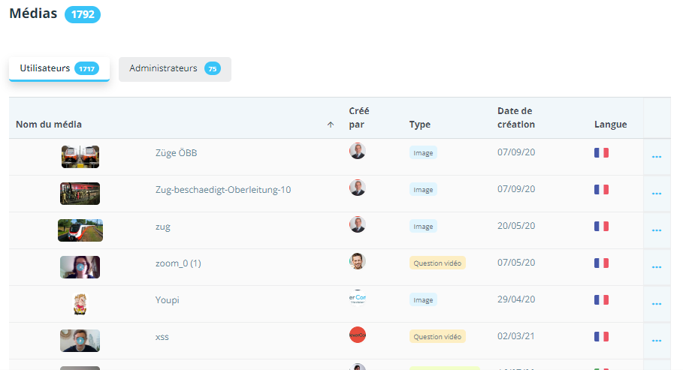Toggle sort arrow on Nom du média column
The image size is (683, 370).
331,125
